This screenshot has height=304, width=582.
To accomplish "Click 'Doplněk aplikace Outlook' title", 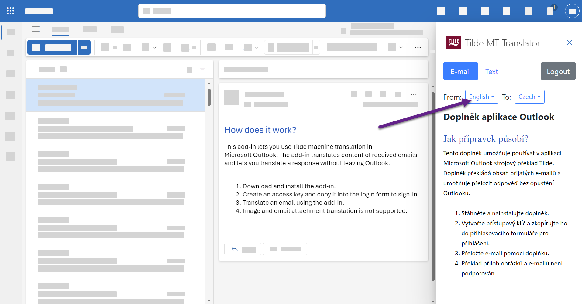I will coord(499,117).
